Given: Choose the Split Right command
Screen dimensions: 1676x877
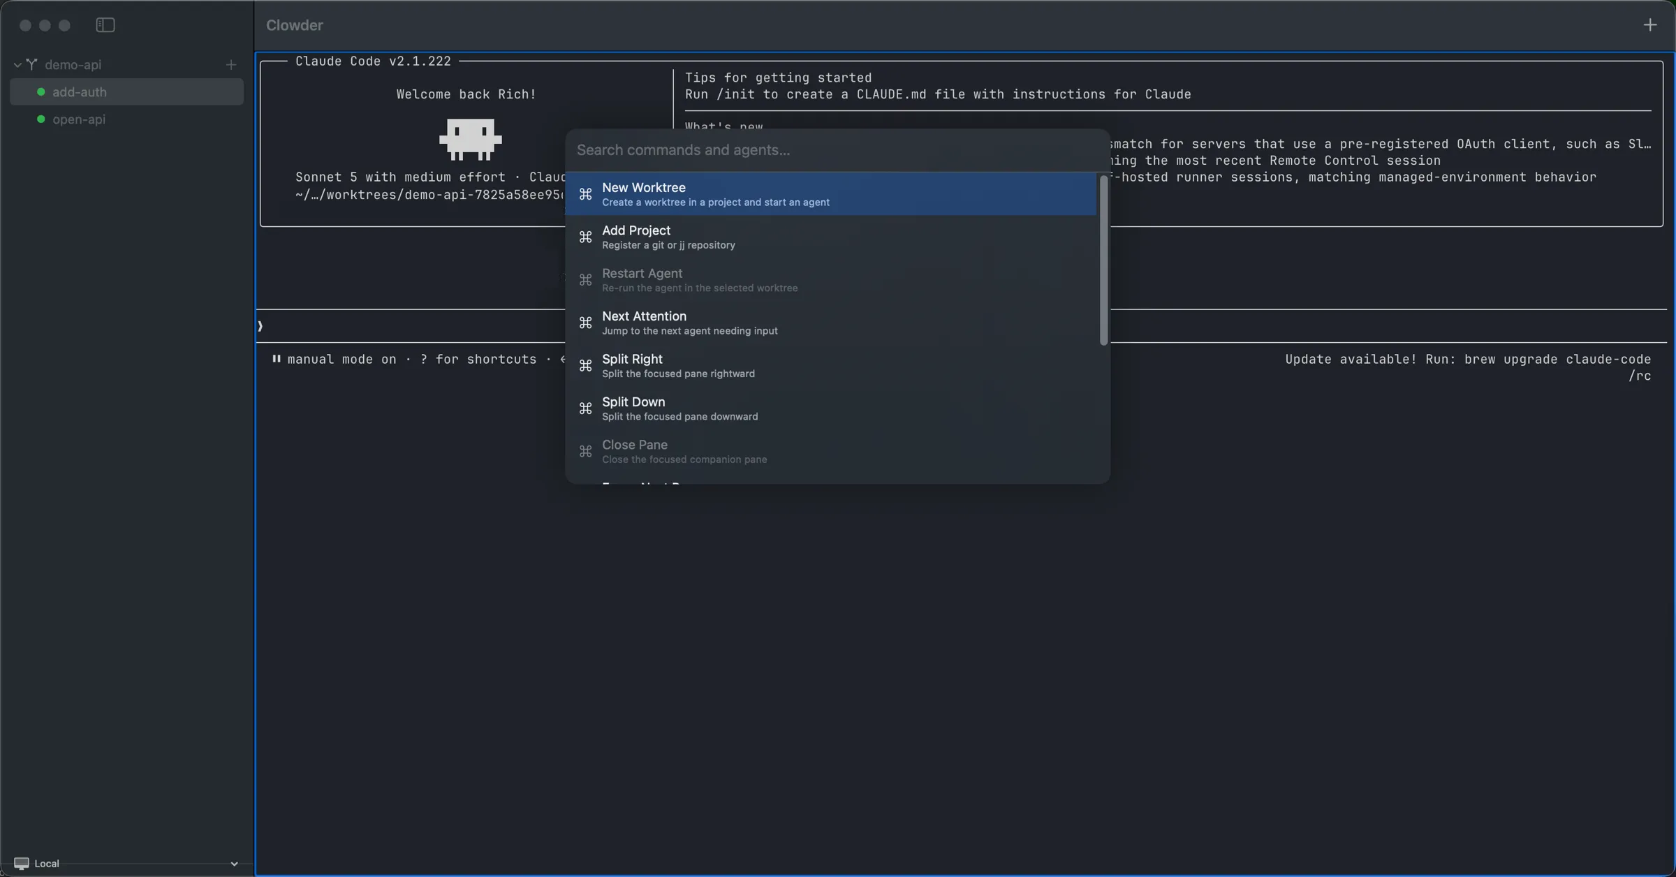Looking at the screenshot, I should [831, 365].
